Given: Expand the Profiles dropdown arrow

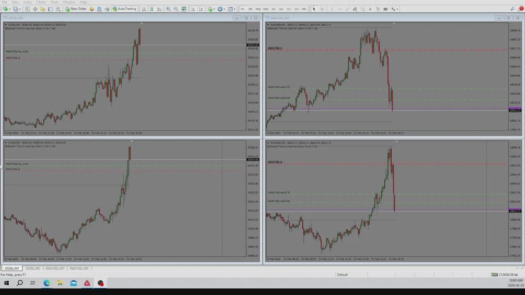Looking at the screenshot, I should tap(20, 9).
